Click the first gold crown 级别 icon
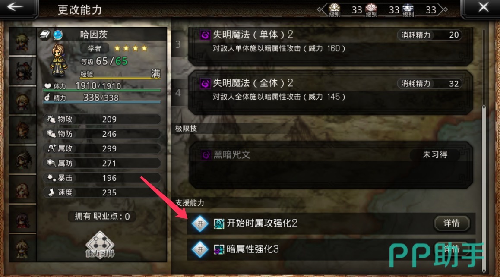 335,10
